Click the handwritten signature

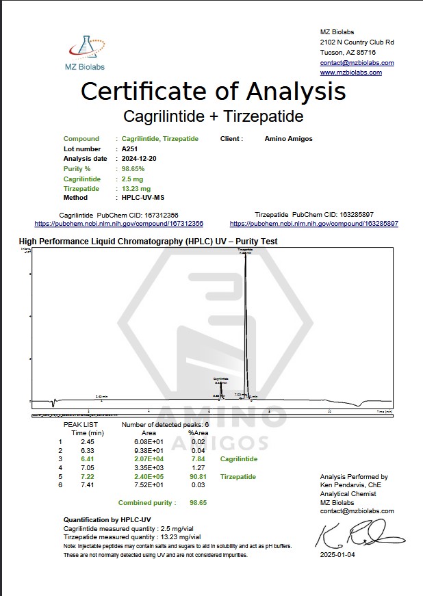(x=359, y=534)
